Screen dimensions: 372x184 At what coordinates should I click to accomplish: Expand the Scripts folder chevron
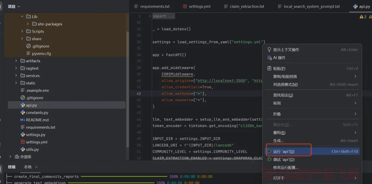pos(22,31)
